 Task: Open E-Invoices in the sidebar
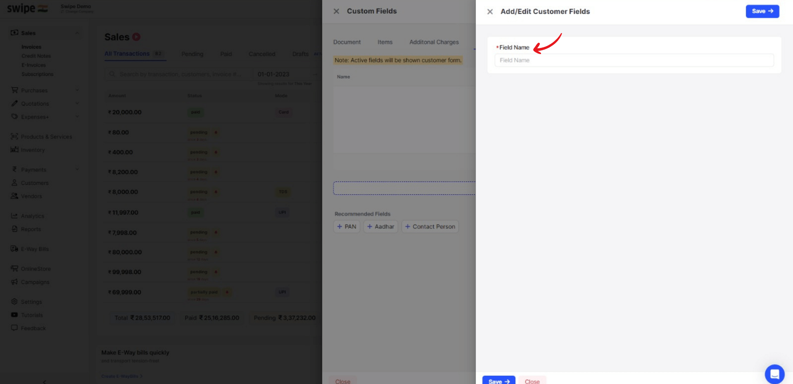(x=34, y=65)
